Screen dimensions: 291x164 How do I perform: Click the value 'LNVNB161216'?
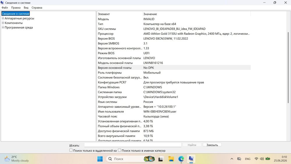(x=153, y=63)
